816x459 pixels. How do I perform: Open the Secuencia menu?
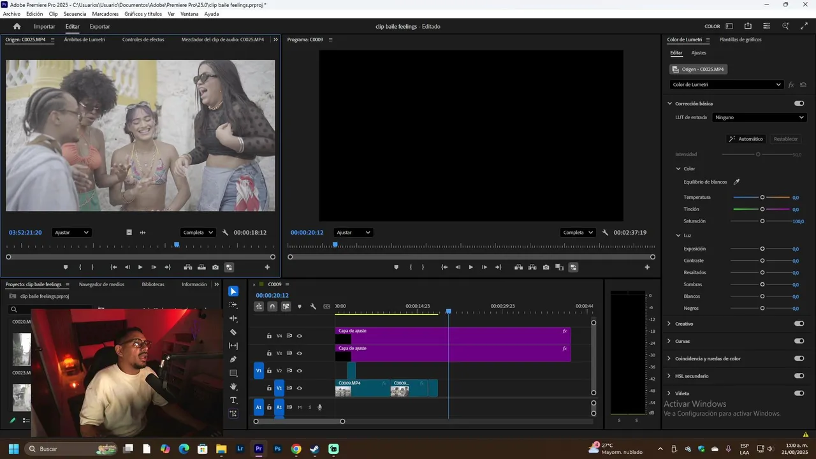click(x=75, y=14)
